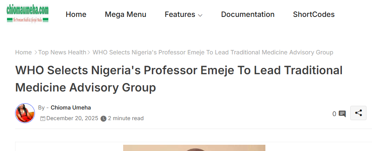Click the share icon button
372x151 pixels.
358,113
